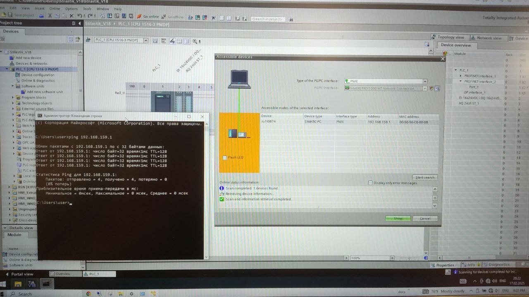Click the Redo arrow icon
The width and height of the screenshot is (529, 297).
click(91, 16)
